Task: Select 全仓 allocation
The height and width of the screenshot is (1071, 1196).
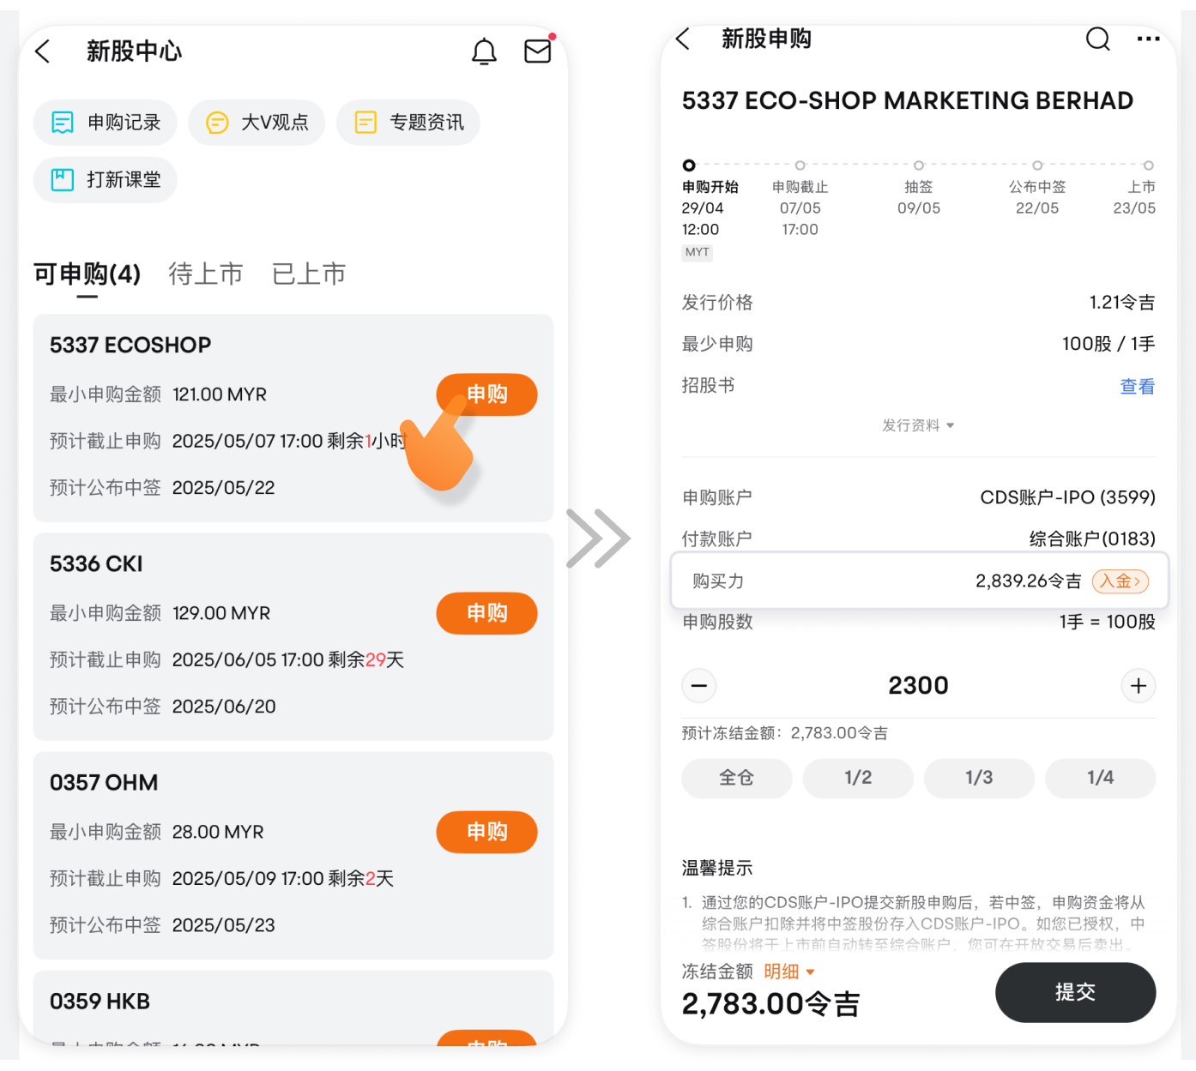Action: pyautogui.click(x=737, y=778)
